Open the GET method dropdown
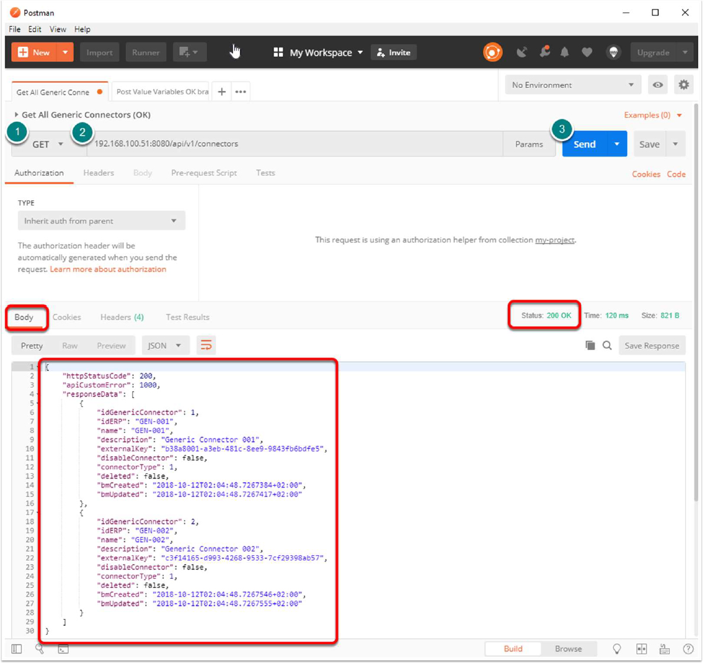 coord(47,144)
